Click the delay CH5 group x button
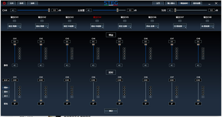 [x=124, y=97]
